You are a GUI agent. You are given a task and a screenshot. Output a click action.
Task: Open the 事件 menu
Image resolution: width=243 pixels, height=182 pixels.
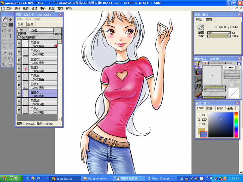coord(43,8)
